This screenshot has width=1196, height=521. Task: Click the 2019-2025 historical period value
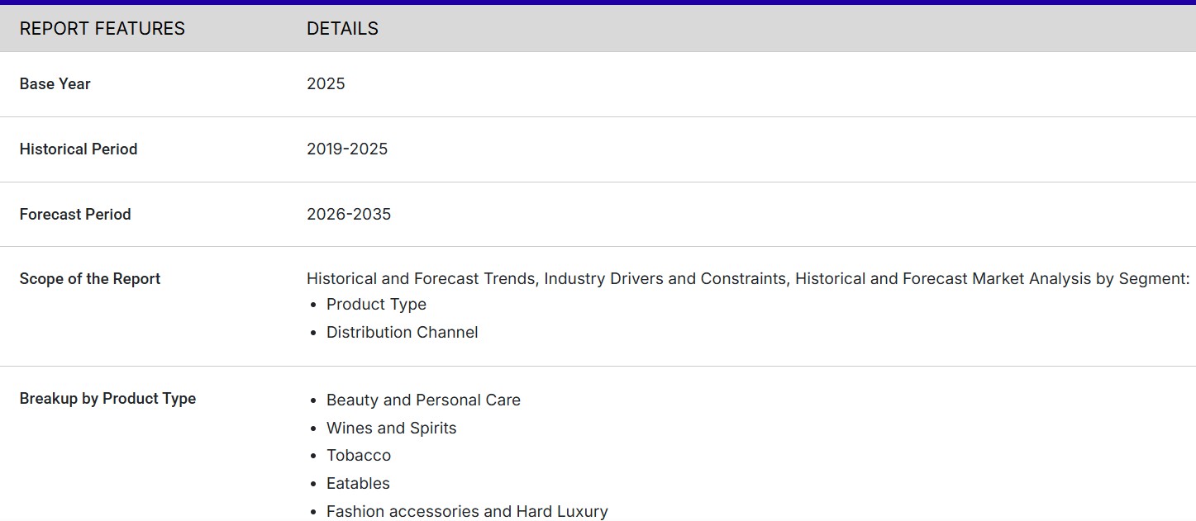tap(347, 149)
